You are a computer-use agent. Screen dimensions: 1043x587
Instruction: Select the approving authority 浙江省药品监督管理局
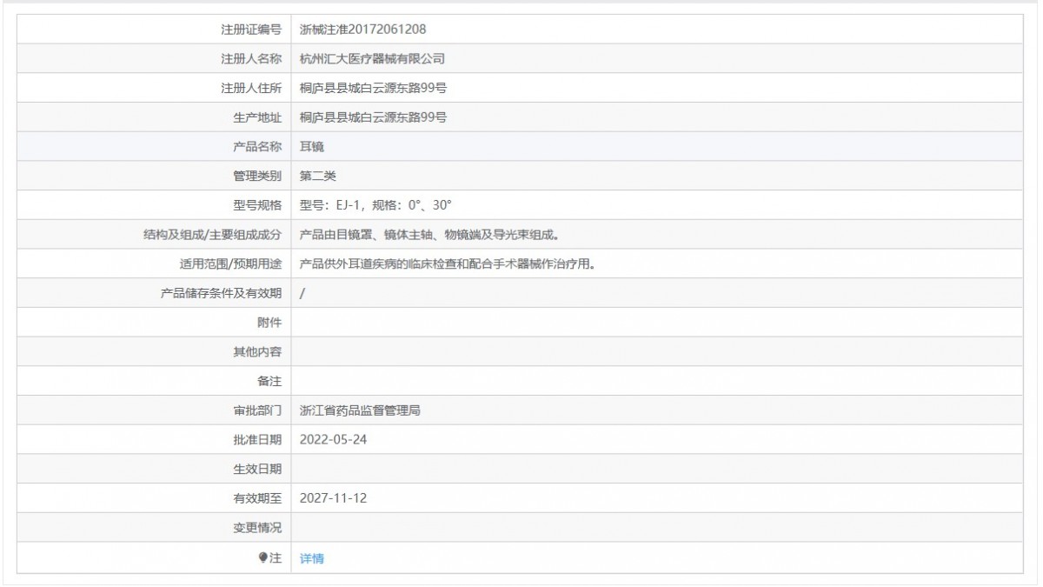click(360, 411)
